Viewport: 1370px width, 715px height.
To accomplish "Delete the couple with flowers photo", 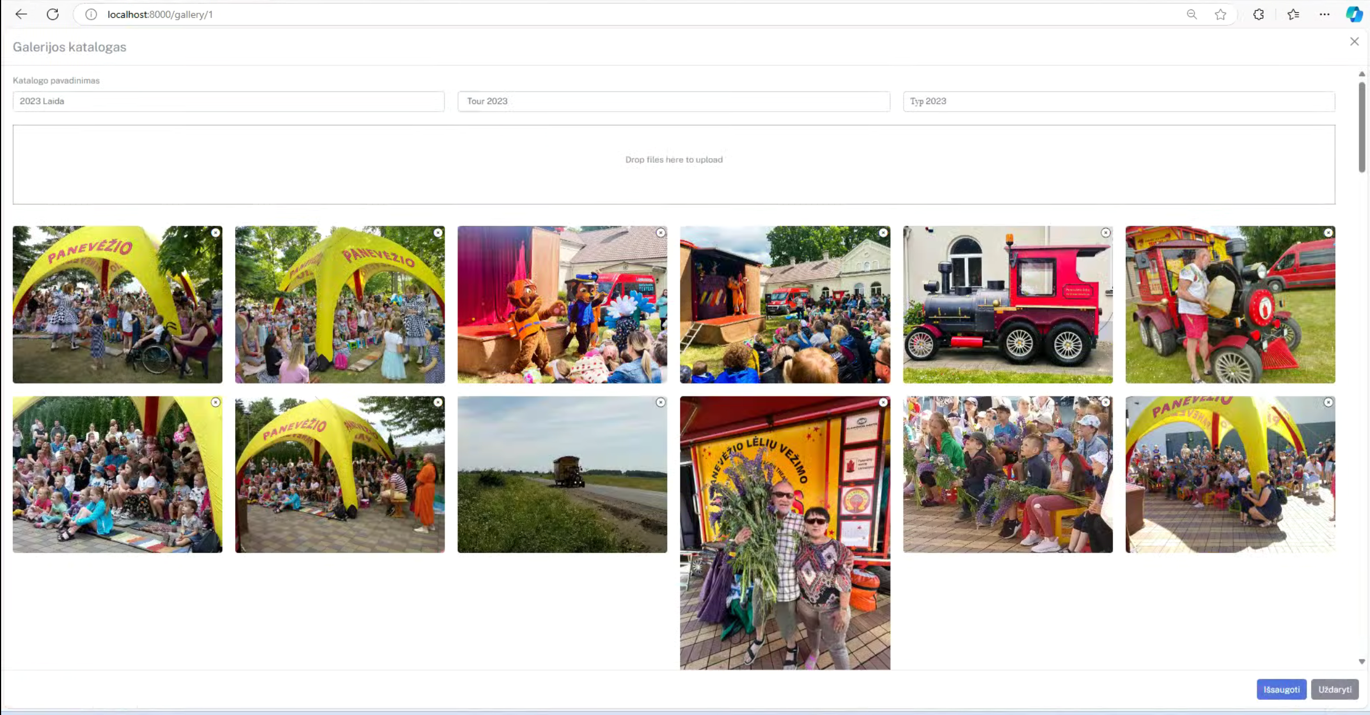I will point(883,403).
